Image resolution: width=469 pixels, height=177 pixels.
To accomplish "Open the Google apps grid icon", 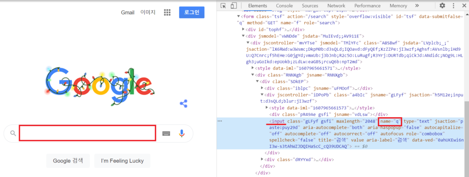I will click(x=167, y=12).
